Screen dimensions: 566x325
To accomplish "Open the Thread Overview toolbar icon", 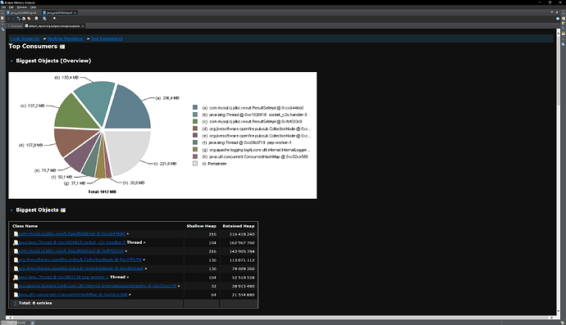I will 29,18.
